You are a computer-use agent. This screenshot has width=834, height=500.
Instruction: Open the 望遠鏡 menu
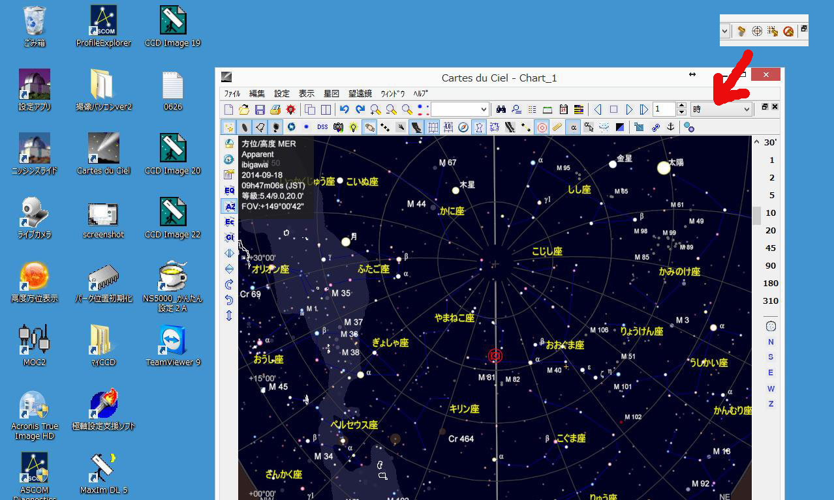(360, 93)
